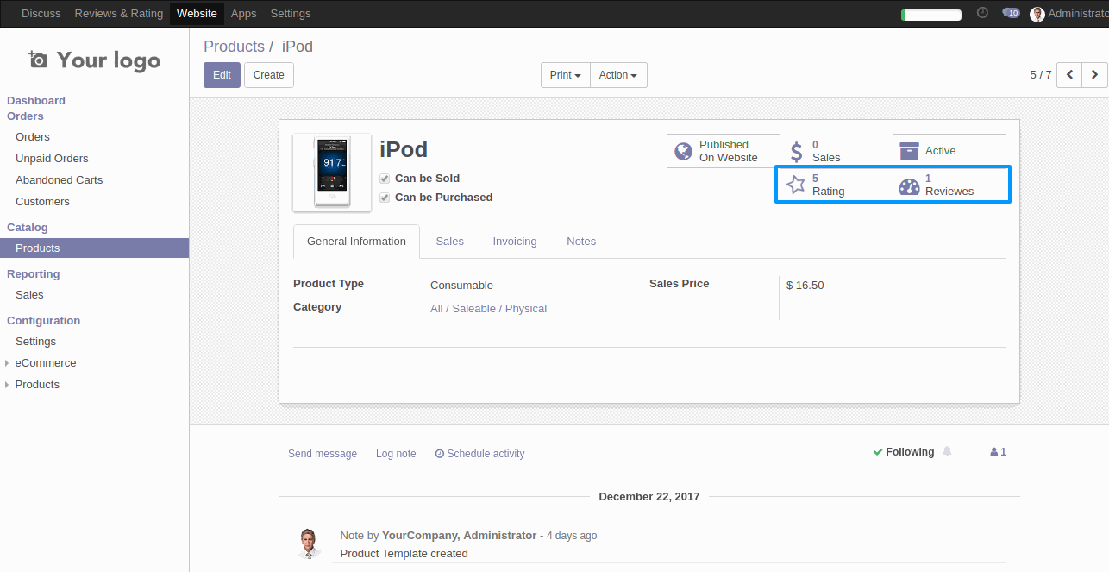Click the clock icon in Schedule activity
The width and height of the screenshot is (1109, 572).
440,454
